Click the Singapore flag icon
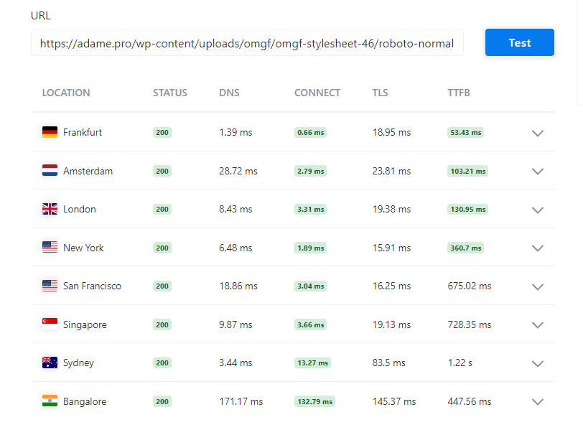Screen dimensions: 583x430 [50, 324]
